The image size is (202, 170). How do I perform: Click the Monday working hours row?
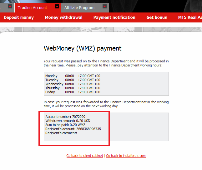point(73,76)
